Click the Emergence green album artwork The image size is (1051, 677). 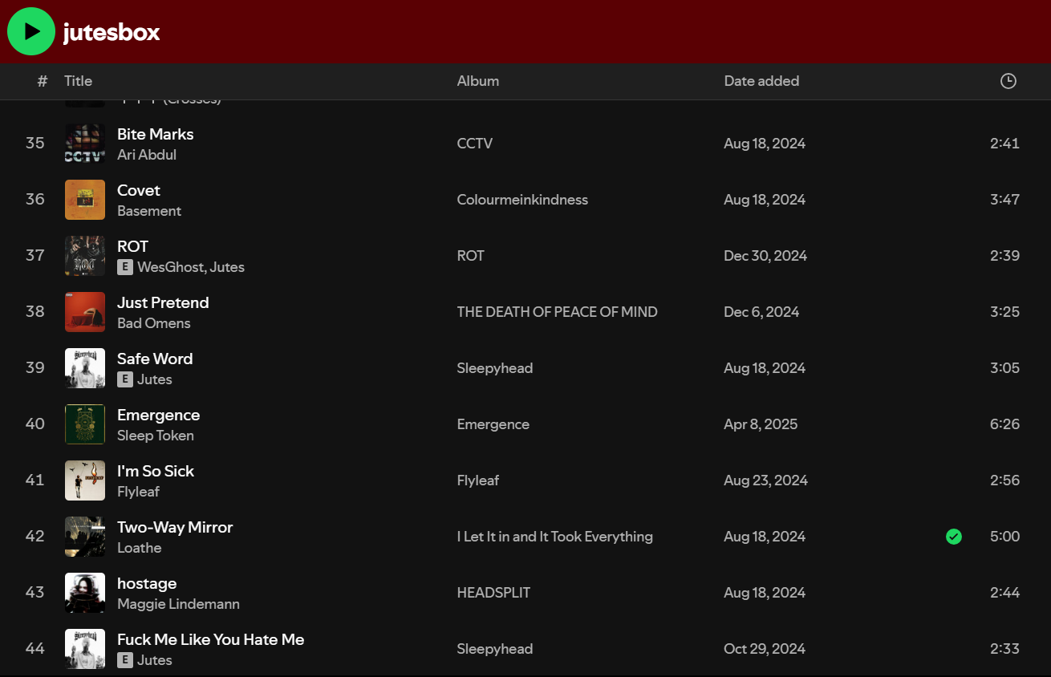pos(85,424)
